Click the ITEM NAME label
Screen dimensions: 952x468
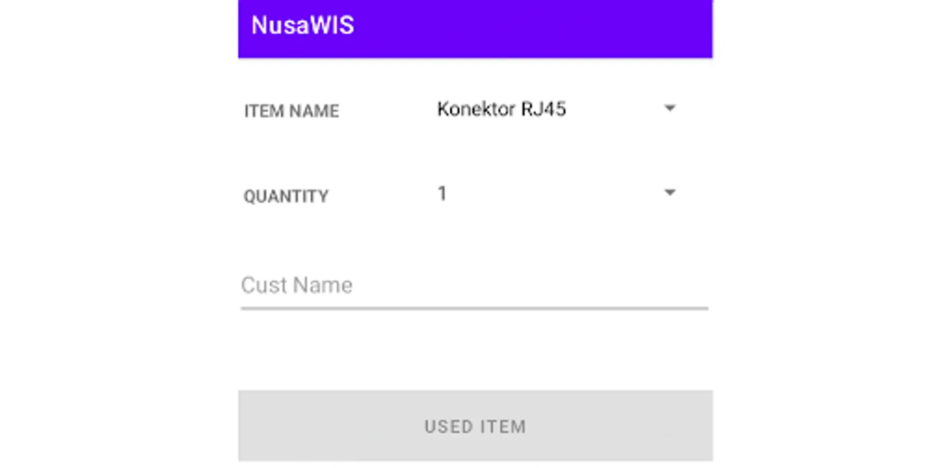pyautogui.click(x=291, y=111)
